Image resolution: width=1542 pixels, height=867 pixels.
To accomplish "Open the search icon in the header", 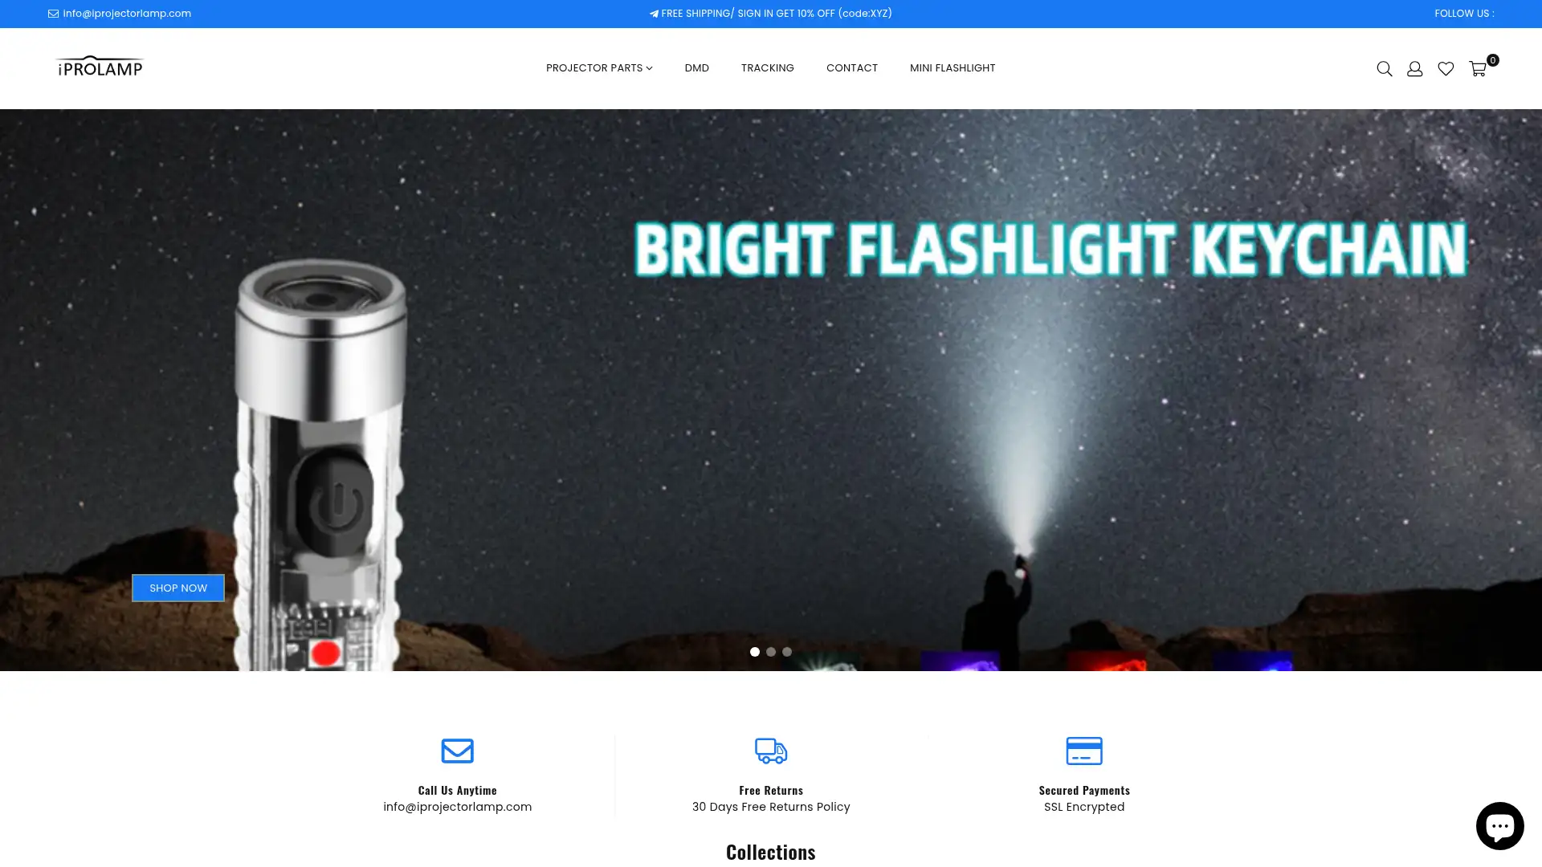I will 1384,68.
